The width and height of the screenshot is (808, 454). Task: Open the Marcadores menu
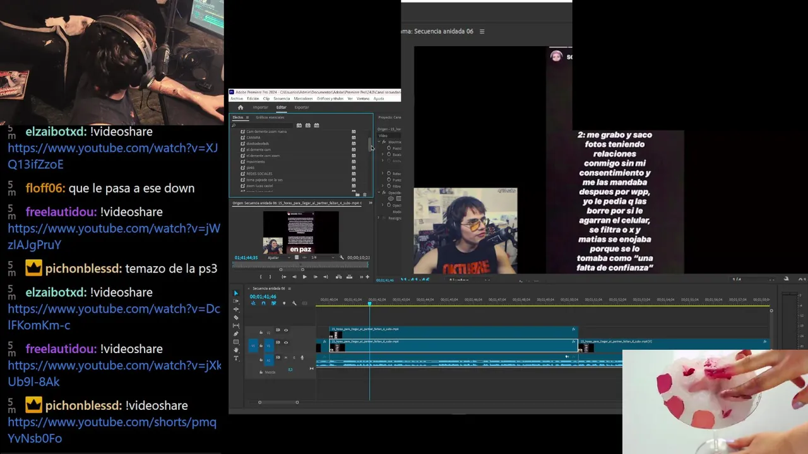303,98
